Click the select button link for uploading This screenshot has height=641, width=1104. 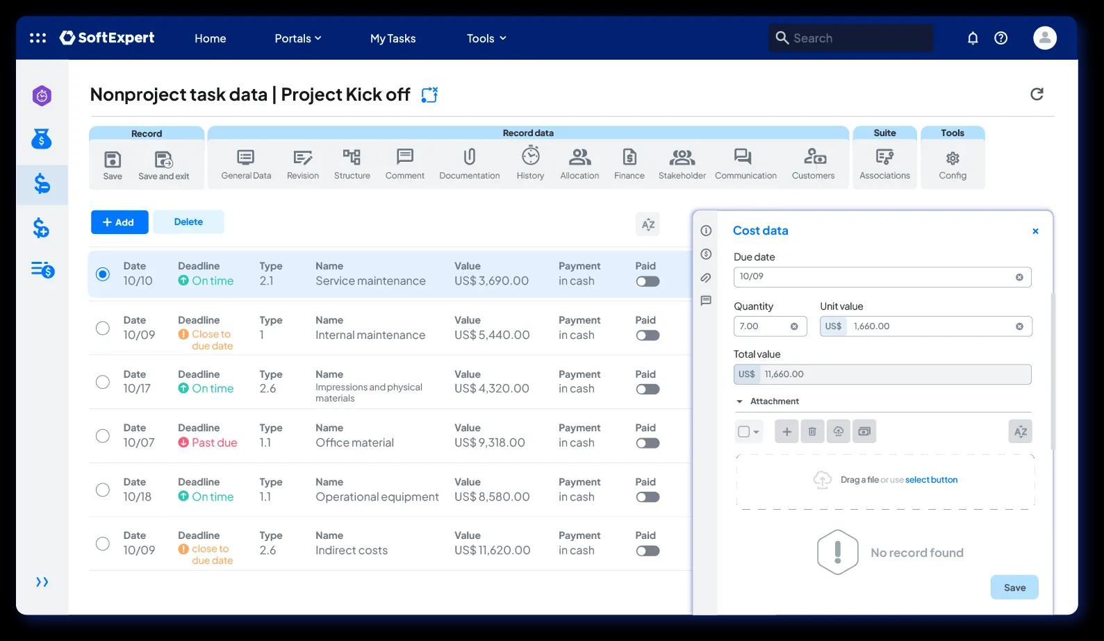coord(931,480)
